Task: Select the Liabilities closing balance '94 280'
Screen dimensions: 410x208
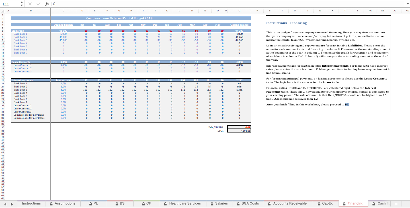Action: [x=239, y=31]
